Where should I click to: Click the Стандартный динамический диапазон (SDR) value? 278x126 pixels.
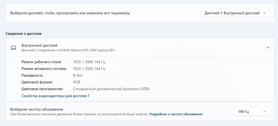click(x=111, y=89)
